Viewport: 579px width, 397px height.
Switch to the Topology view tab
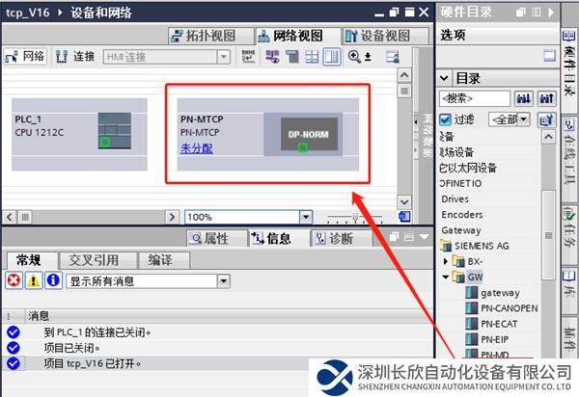(x=207, y=36)
